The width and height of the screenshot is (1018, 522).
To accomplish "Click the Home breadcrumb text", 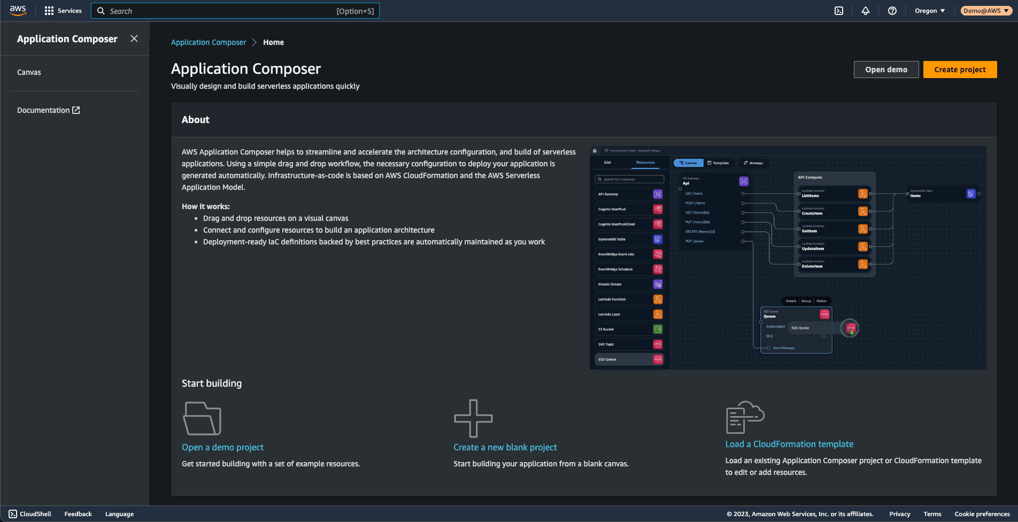I will tap(273, 42).
